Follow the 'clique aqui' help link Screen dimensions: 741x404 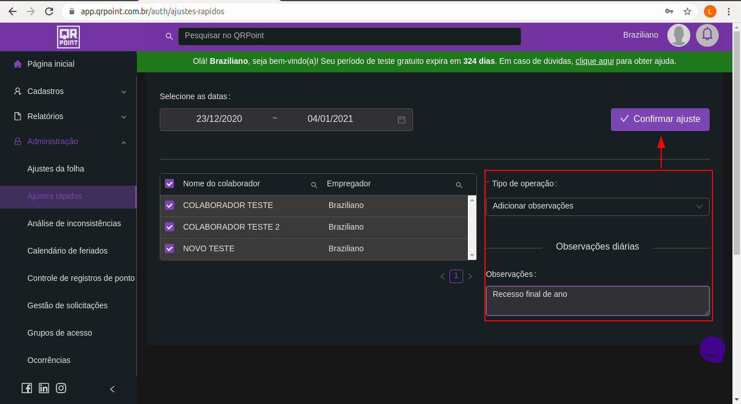click(x=594, y=61)
